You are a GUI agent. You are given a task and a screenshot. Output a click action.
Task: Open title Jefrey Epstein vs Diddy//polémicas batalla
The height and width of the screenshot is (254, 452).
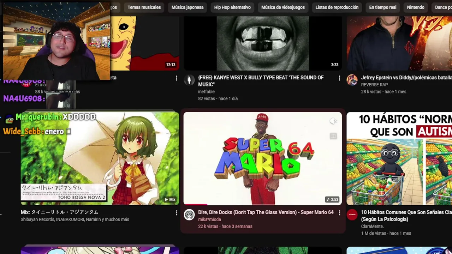pos(406,78)
